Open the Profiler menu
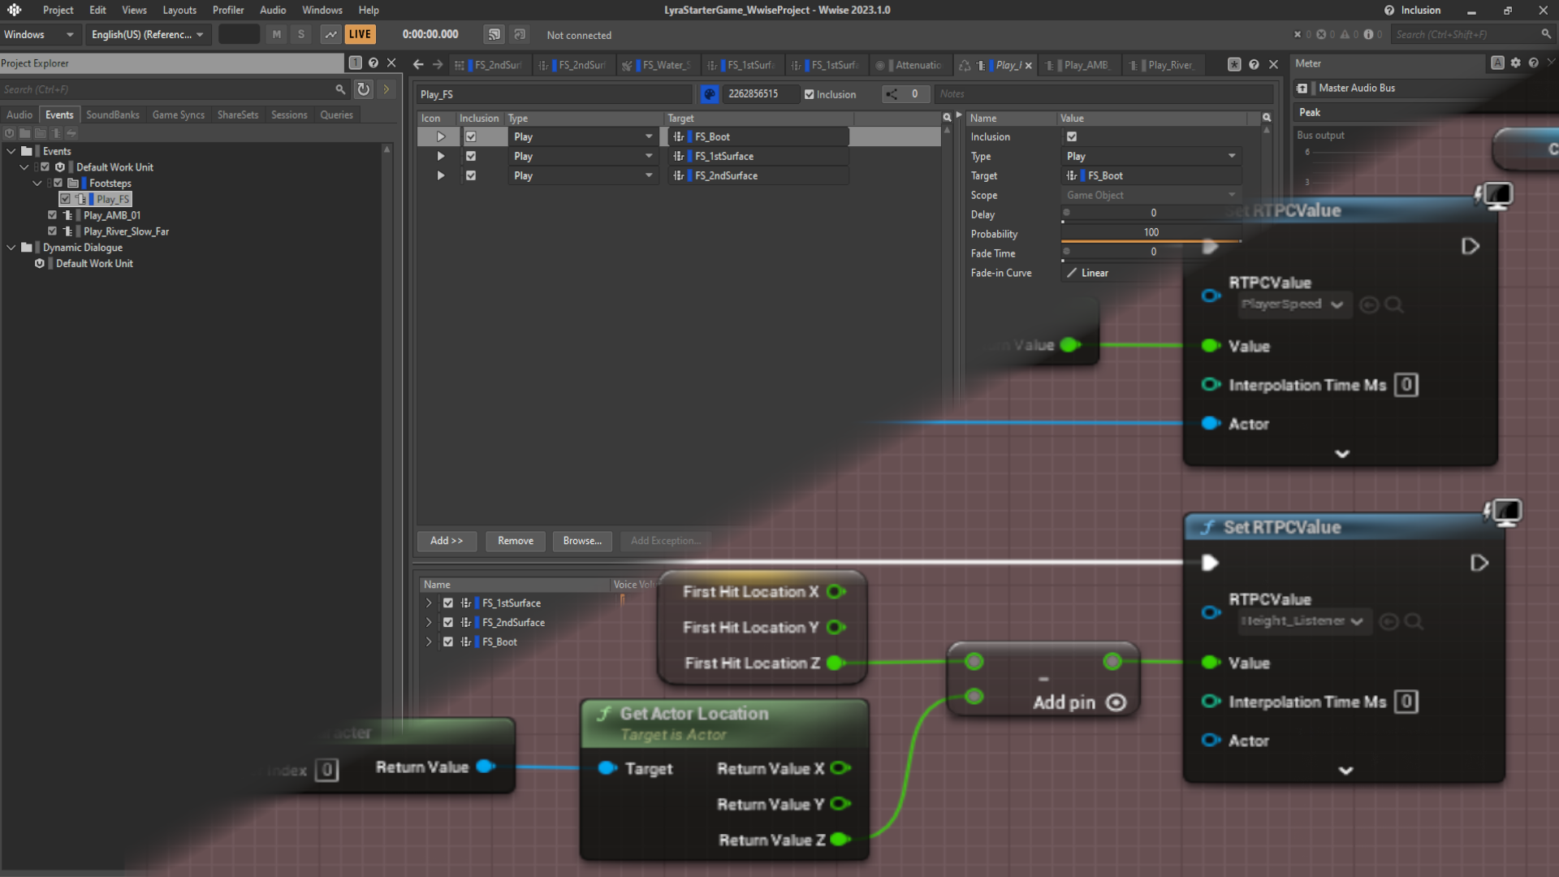This screenshot has height=877, width=1559. coord(228,10)
